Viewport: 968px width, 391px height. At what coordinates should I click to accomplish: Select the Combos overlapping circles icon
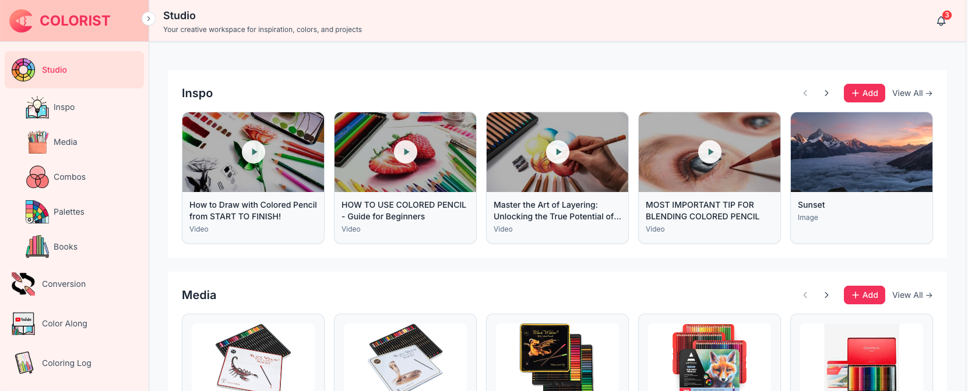pyautogui.click(x=37, y=177)
